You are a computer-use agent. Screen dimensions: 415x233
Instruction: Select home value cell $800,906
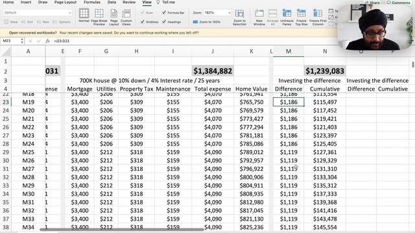[x=251, y=177]
